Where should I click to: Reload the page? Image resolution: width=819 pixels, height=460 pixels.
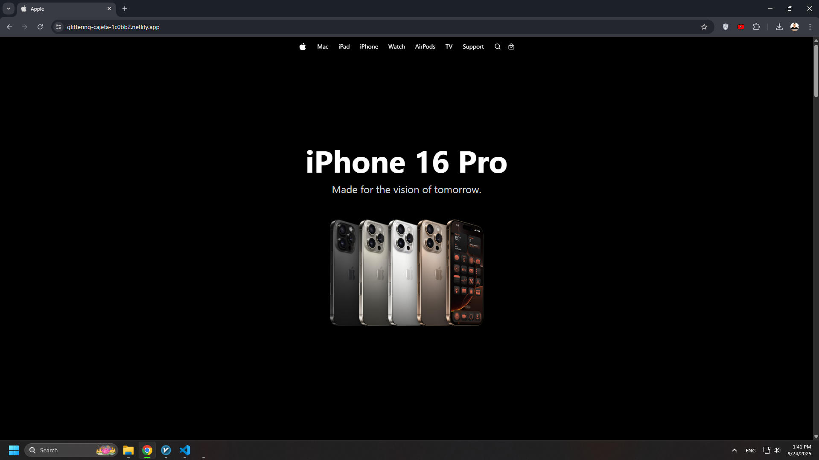40,27
